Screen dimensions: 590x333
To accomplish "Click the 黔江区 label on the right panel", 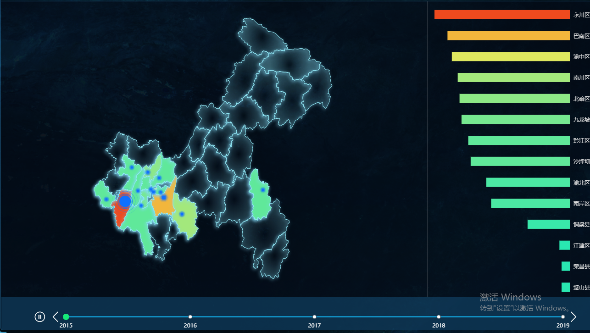I will point(581,140).
